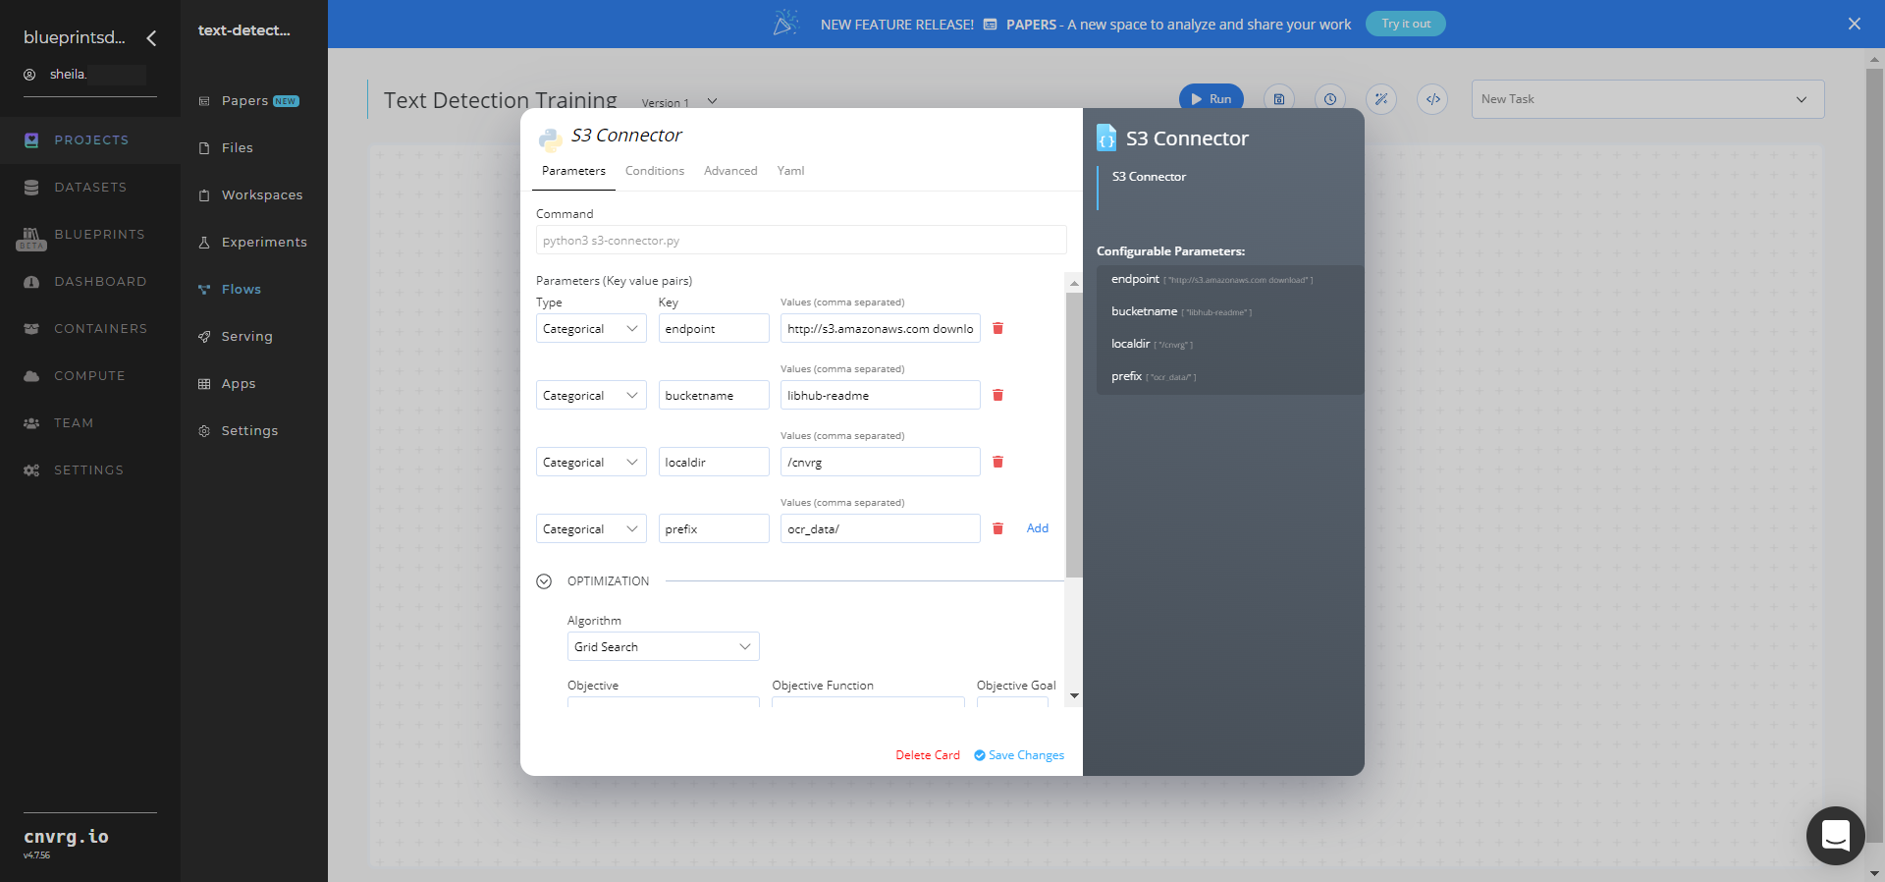The width and height of the screenshot is (1885, 882).
Task: Click the Workspaces clipboard icon
Action: 204,195
